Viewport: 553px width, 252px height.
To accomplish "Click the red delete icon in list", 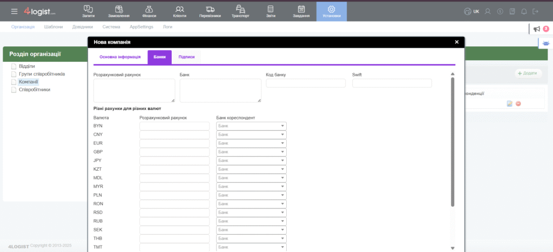I will pyautogui.click(x=518, y=103).
